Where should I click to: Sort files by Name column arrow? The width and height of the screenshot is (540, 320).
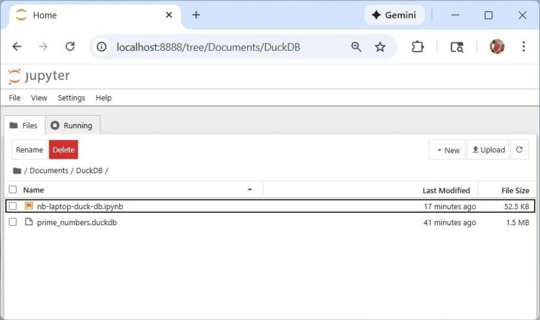(250, 190)
